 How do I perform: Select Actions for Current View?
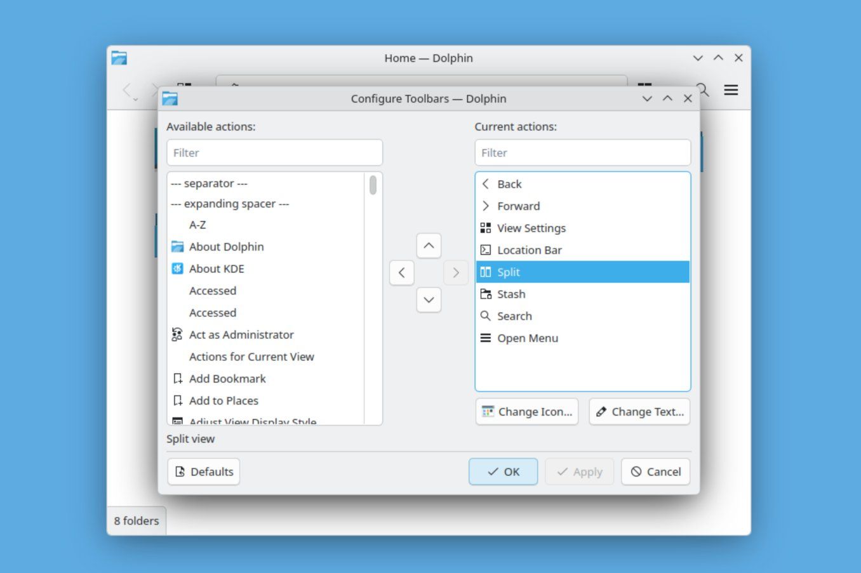(x=266, y=357)
